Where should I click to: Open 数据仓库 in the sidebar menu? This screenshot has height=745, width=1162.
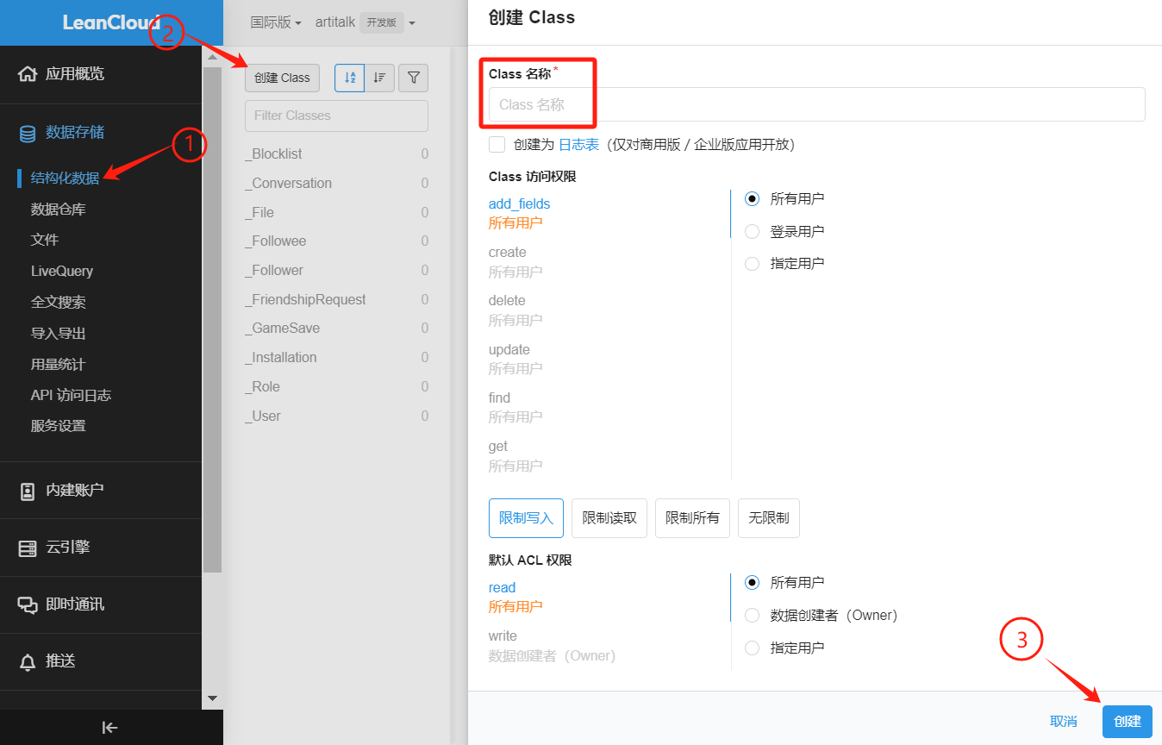click(x=58, y=209)
